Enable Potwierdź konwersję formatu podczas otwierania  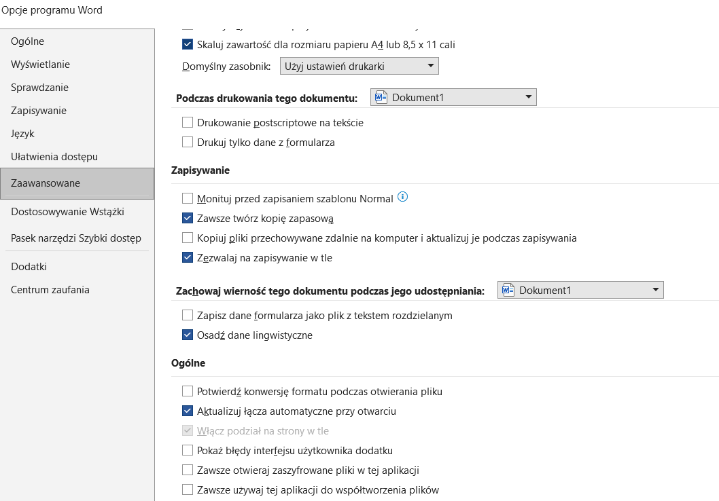pyautogui.click(x=187, y=391)
